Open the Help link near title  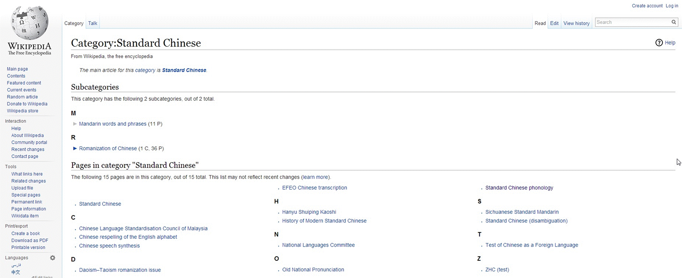pos(670,43)
